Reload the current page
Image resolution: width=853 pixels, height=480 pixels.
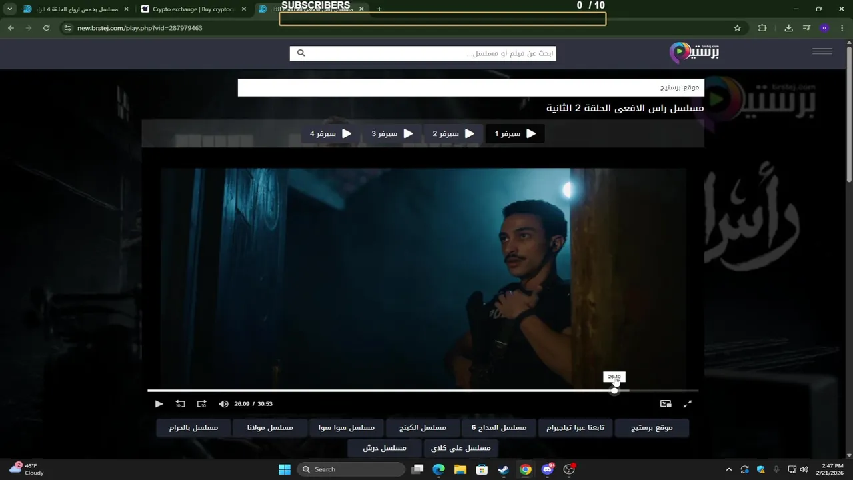click(x=46, y=28)
